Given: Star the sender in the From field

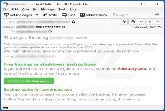Looking at the screenshot, I should click(74, 22).
